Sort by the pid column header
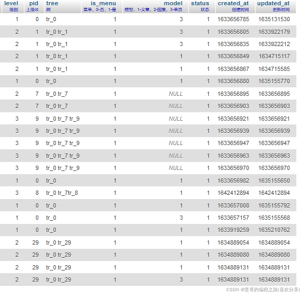 [33, 3]
